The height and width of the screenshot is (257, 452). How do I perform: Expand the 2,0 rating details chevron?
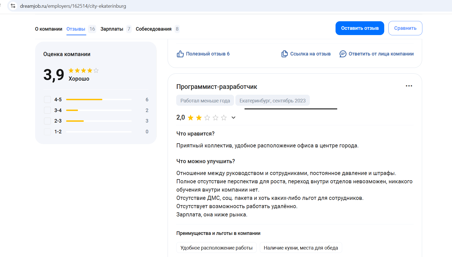(x=233, y=118)
